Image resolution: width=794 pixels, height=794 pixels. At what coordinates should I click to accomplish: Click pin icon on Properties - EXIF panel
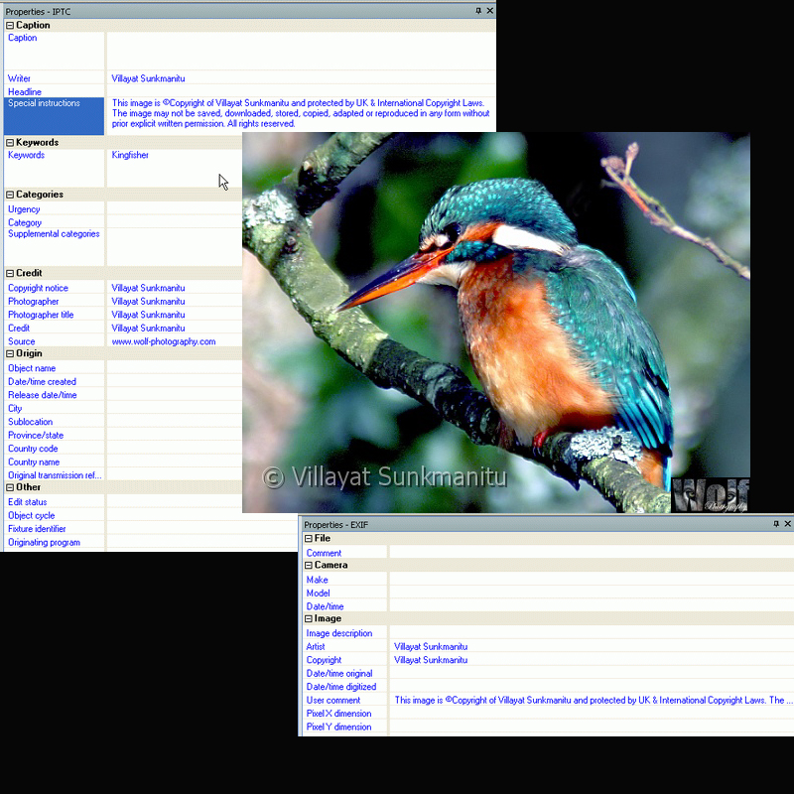(775, 524)
